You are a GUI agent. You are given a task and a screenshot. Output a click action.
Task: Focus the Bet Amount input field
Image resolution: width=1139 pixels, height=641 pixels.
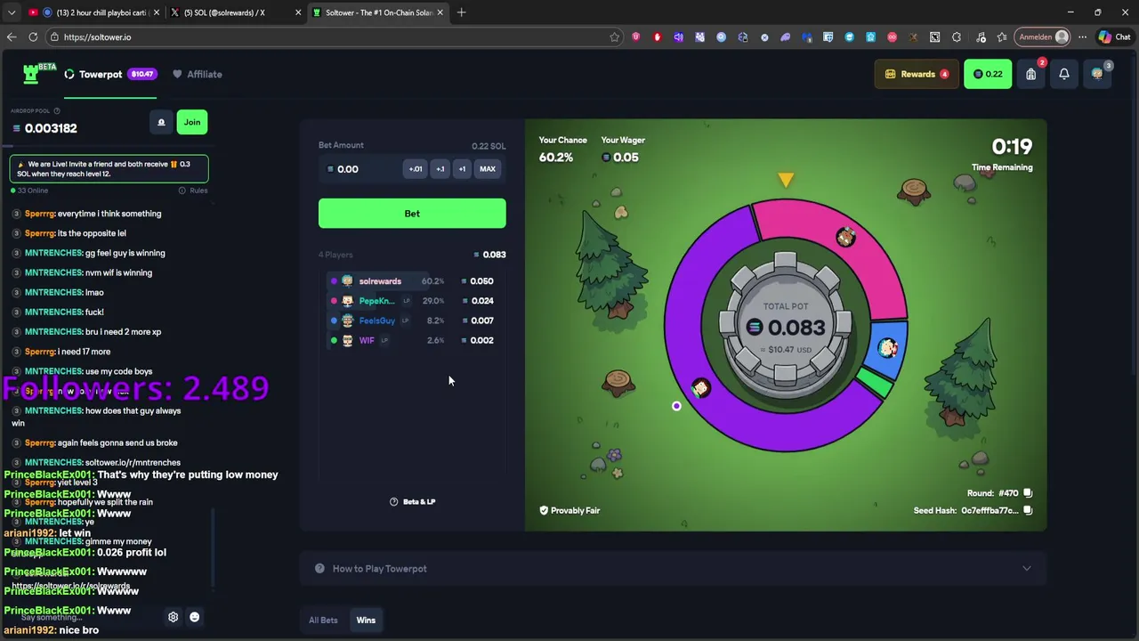[x=360, y=169]
